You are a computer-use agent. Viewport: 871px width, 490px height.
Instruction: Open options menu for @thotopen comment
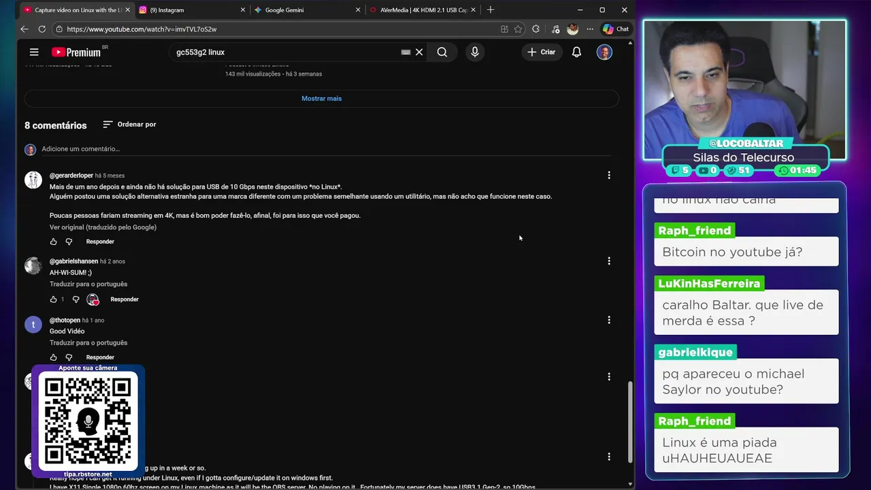609,320
